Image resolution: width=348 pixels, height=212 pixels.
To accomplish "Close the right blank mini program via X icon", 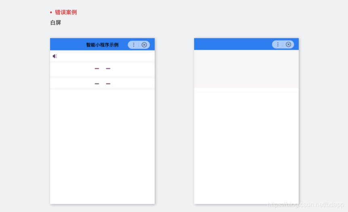I will (288, 44).
